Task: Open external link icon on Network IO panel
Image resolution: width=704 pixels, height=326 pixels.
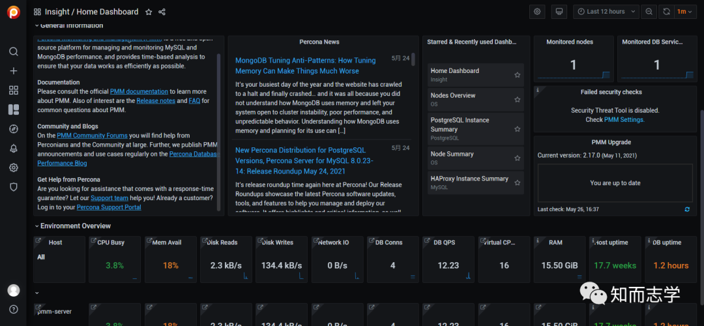Action: click(x=317, y=241)
